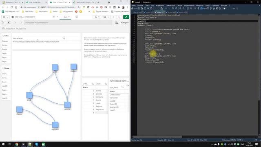
Task: Select the Regions node in model graph
Action: coord(73,67)
